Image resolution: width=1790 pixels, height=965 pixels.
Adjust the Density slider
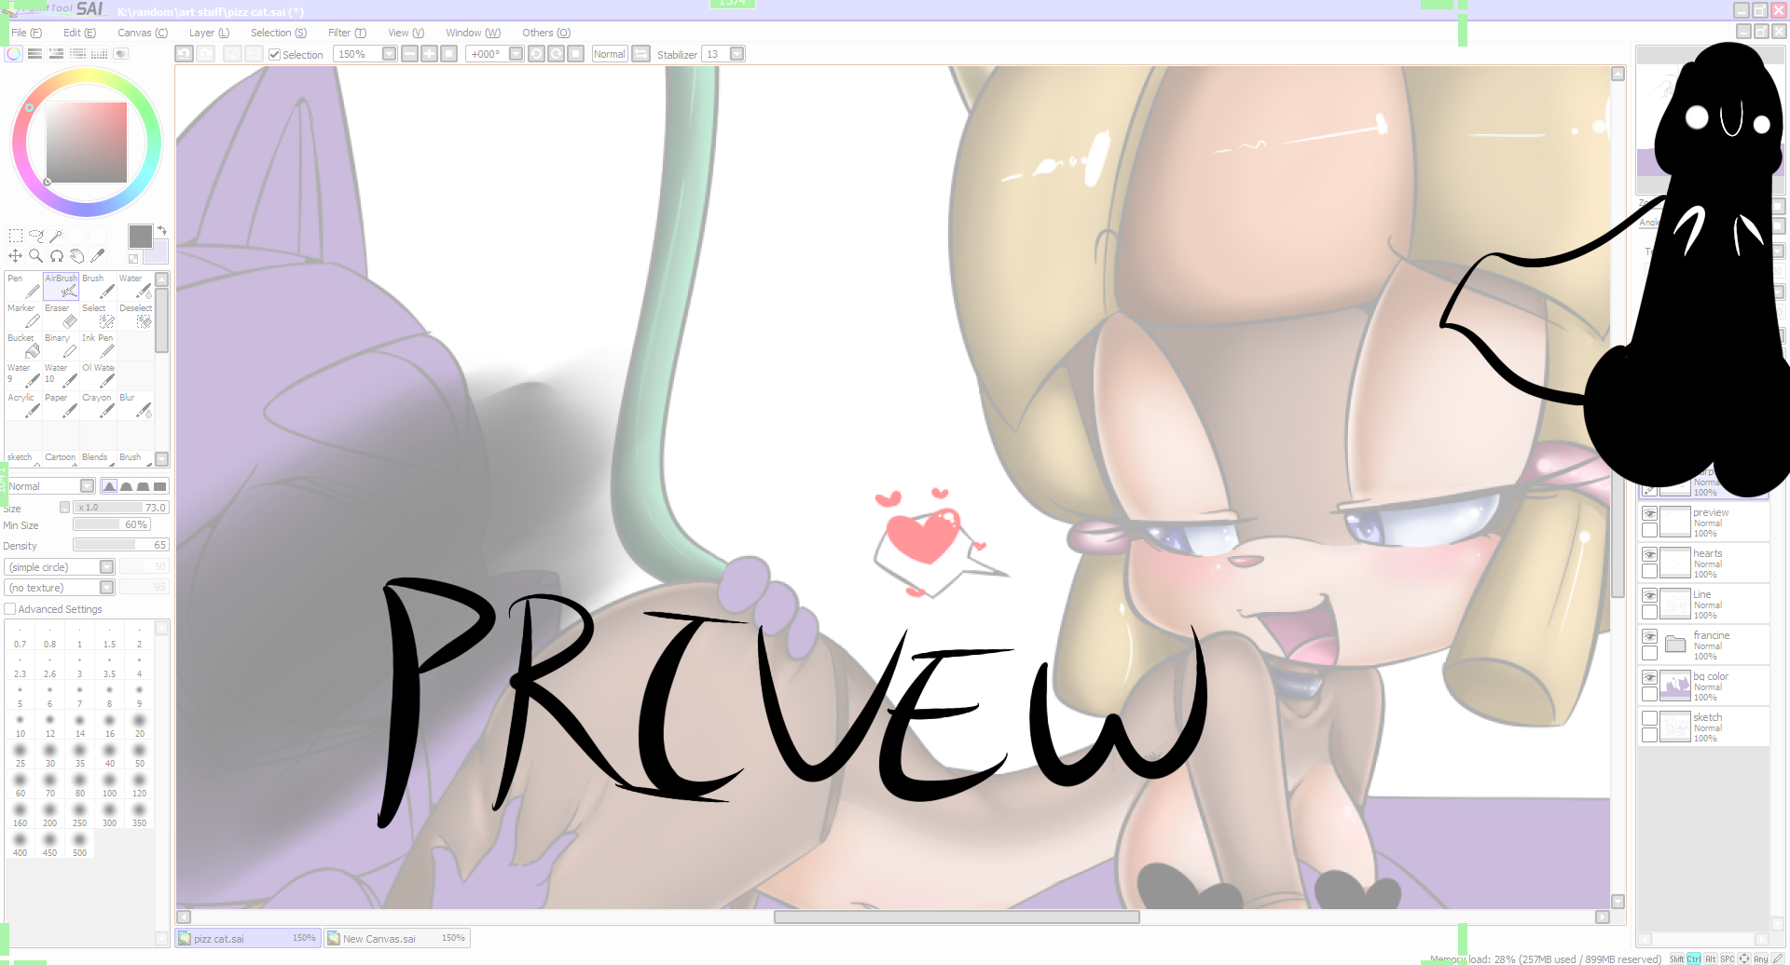point(121,545)
